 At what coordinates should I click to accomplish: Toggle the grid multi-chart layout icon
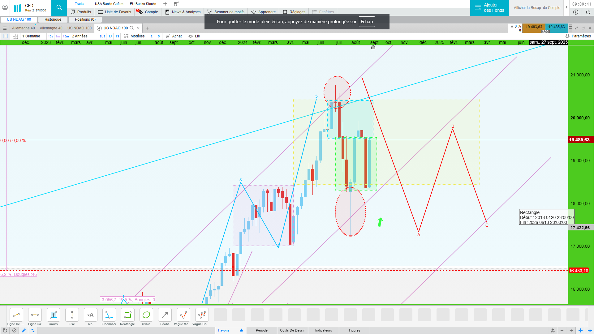click(x=15, y=36)
